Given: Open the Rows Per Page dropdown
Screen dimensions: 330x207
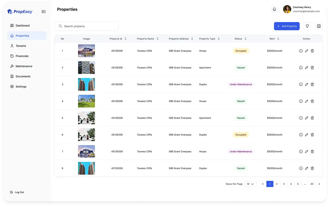Looking at the screenshot, I should tap(250, 184).
